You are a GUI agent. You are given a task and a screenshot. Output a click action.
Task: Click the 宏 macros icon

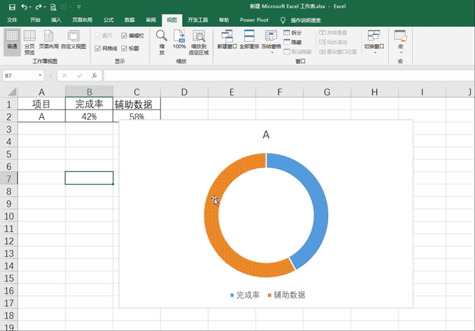tap(401, 36)
